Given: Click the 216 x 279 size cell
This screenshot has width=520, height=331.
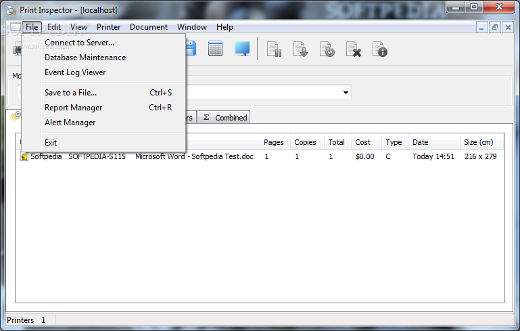Looking at the screenshot, I should (480, 156).
